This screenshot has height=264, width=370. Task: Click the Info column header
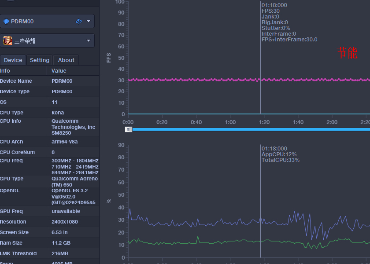(5, 71)
